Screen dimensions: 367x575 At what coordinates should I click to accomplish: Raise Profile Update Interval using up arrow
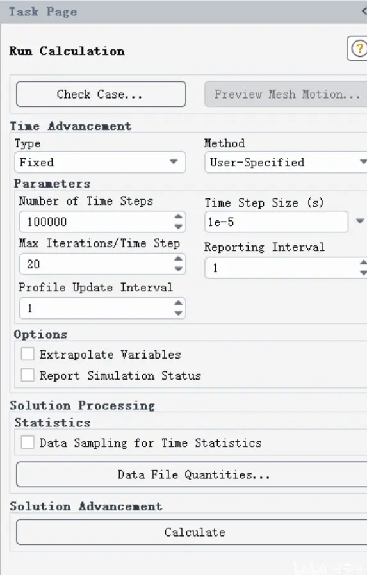pyautogui.click(x=179, y=303)
